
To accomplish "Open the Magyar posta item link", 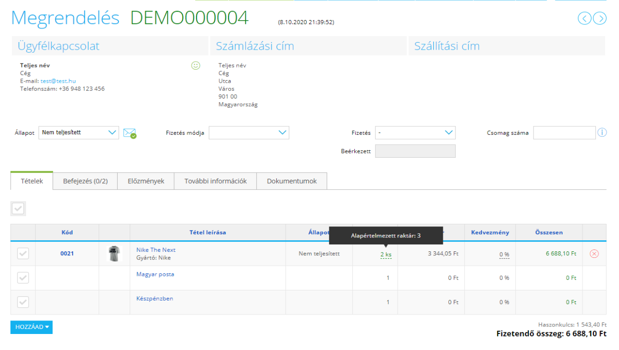I will click(155, 274).
